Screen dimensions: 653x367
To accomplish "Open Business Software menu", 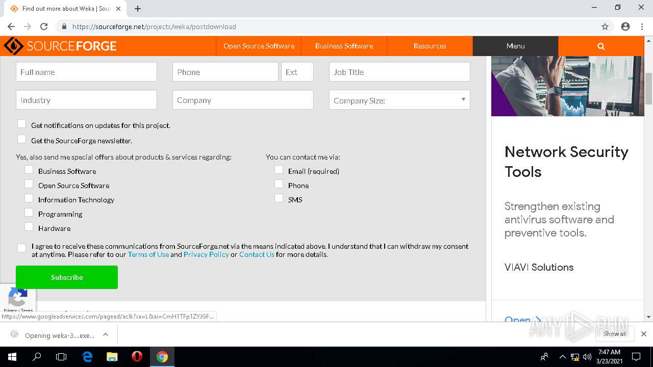I will point(344,46).
